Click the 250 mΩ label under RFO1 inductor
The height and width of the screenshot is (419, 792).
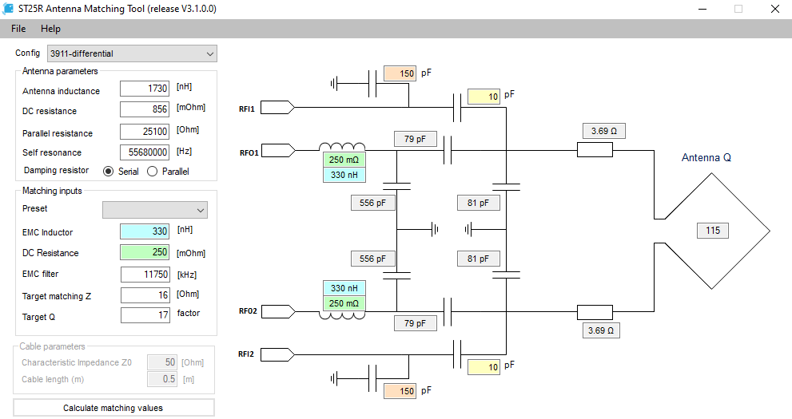[344, 160]
